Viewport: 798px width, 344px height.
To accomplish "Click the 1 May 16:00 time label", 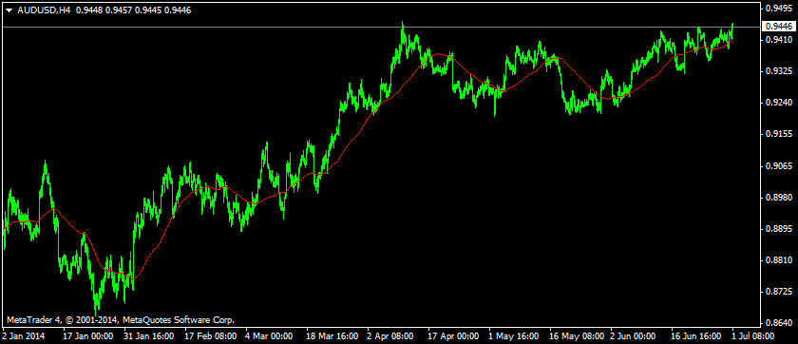I will pyautogui.click(x=513, y=336).
